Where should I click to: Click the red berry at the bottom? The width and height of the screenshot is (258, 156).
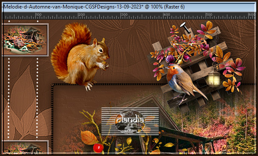98,148
